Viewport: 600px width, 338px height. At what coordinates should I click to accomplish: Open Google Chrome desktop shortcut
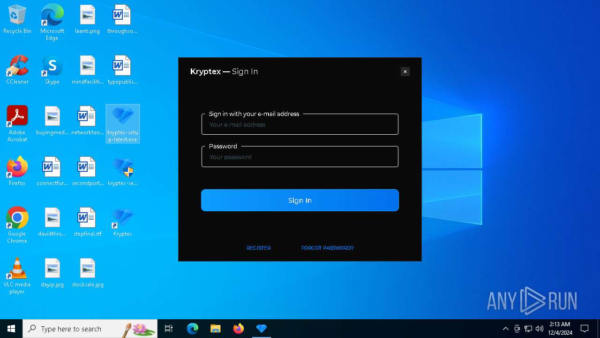17,225
